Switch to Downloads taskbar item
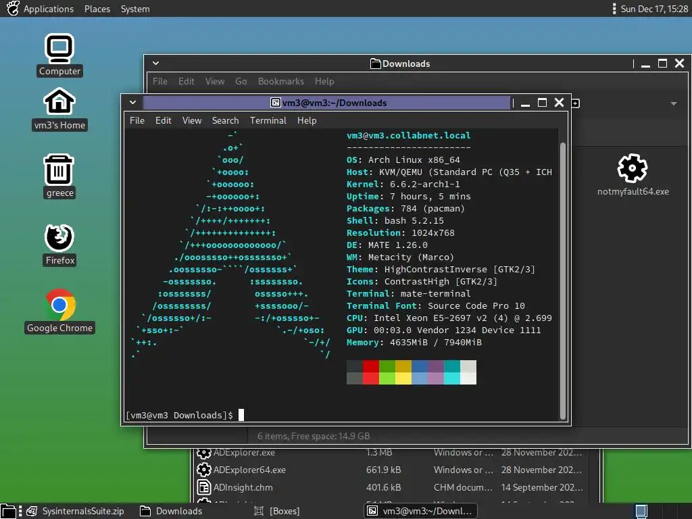 [171, 511]
